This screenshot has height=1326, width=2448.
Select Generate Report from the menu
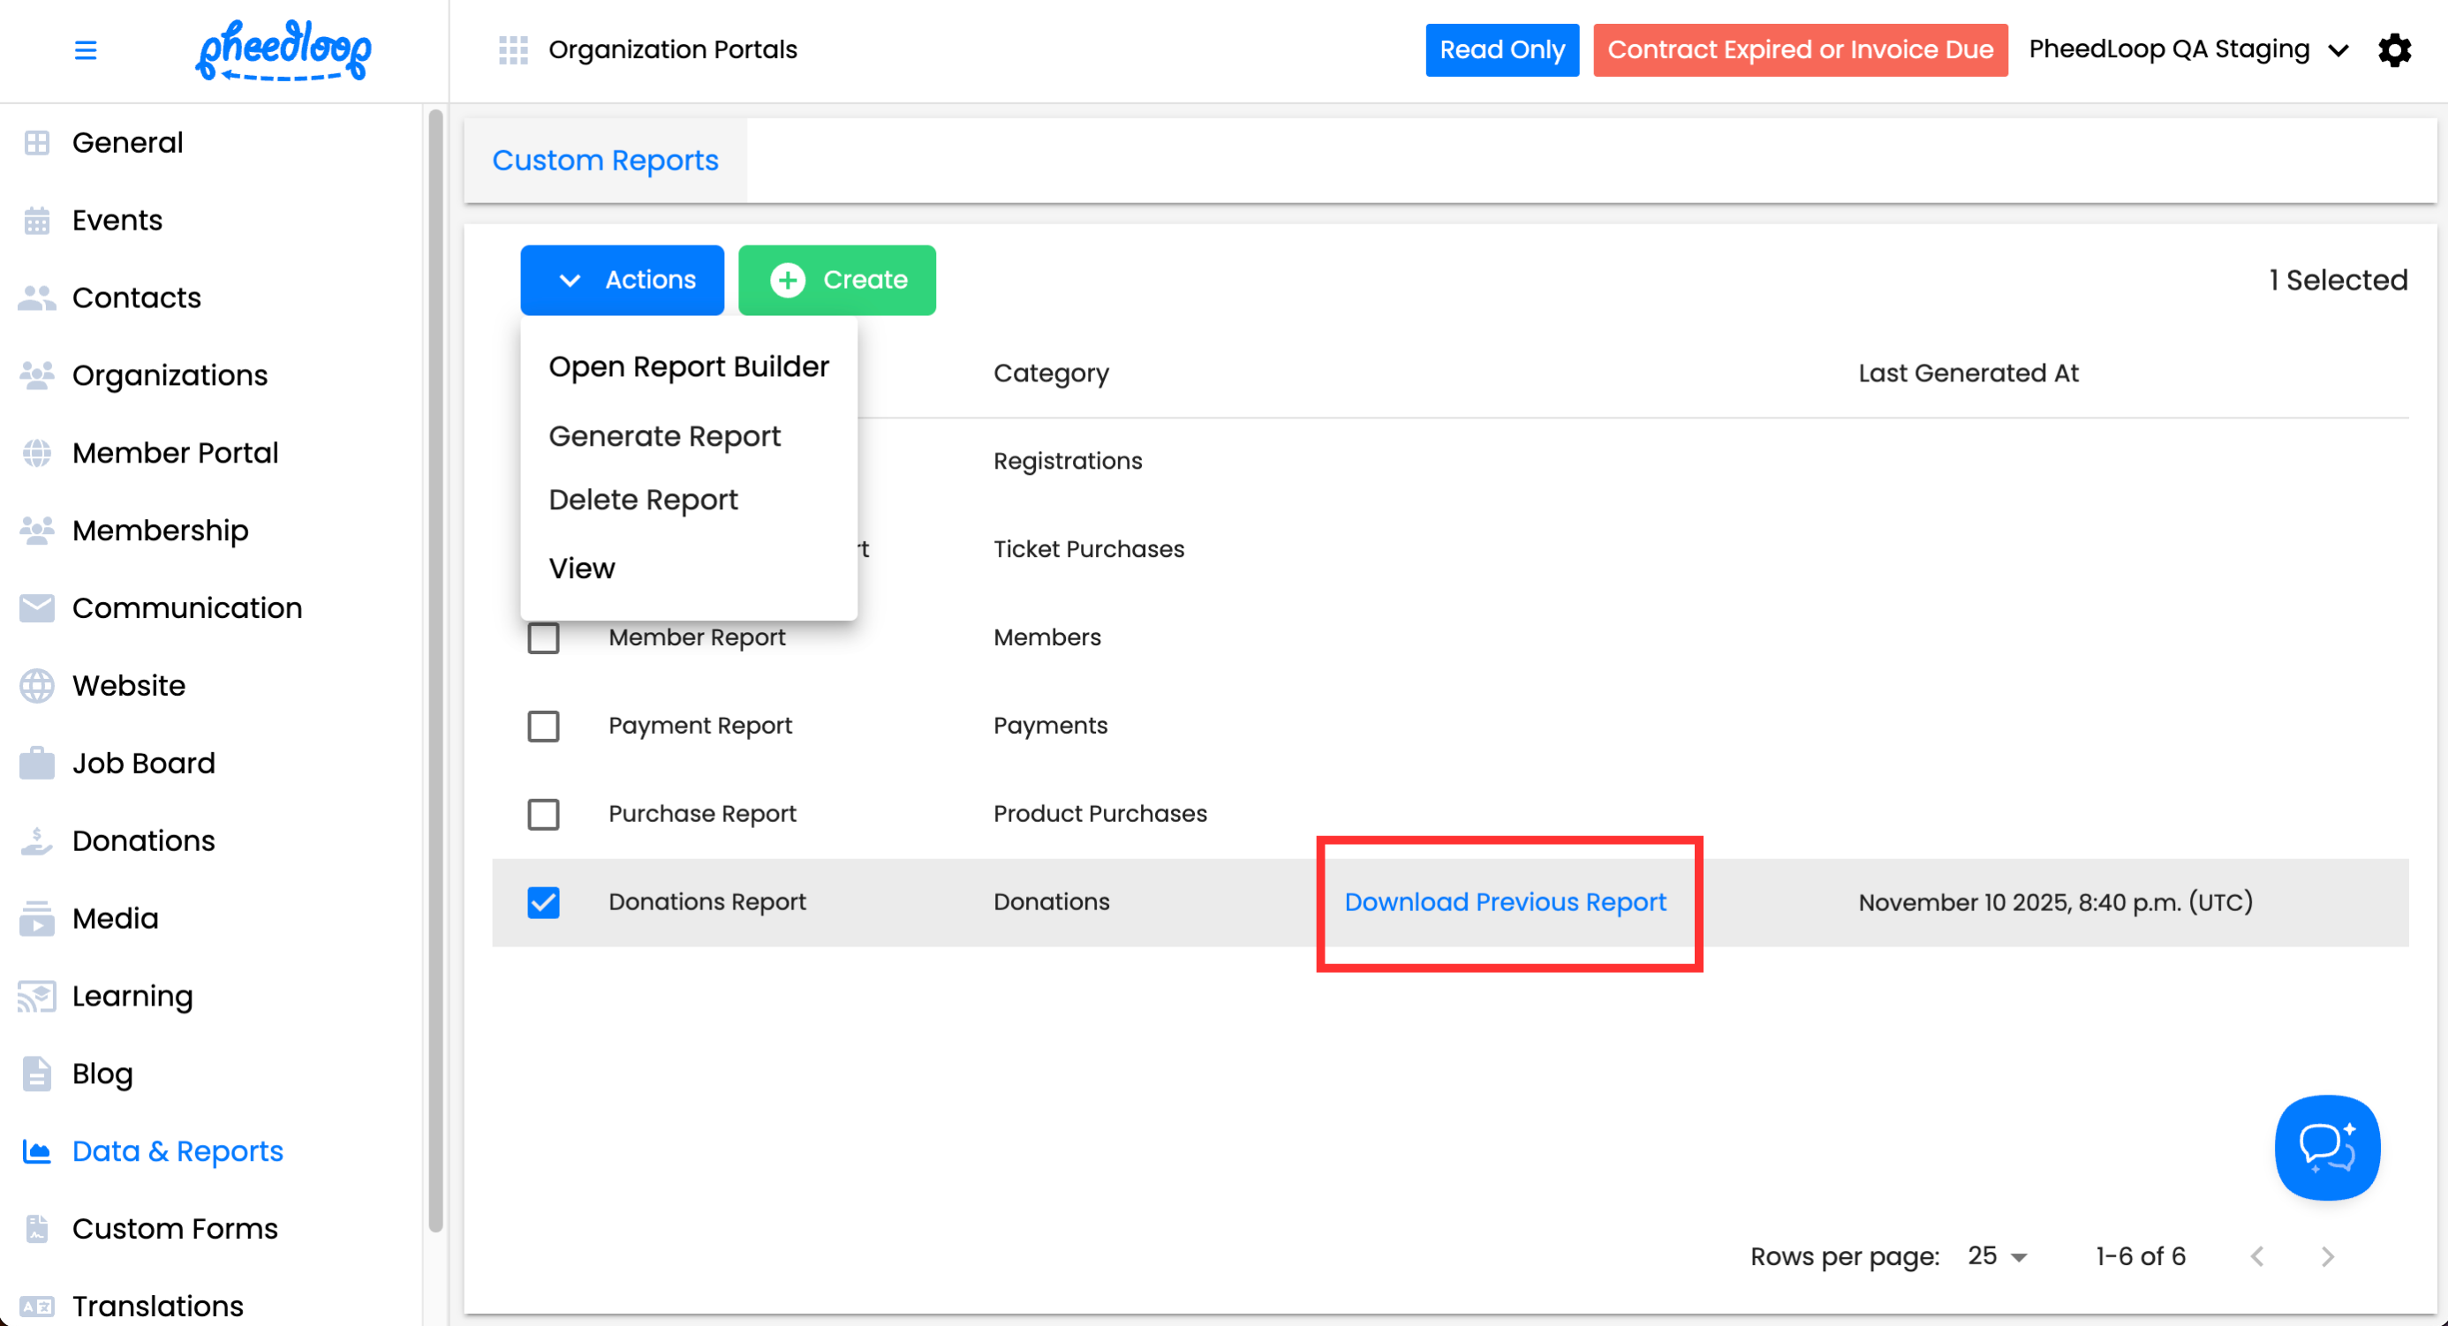pyautogui.click(x=664, y=436)
